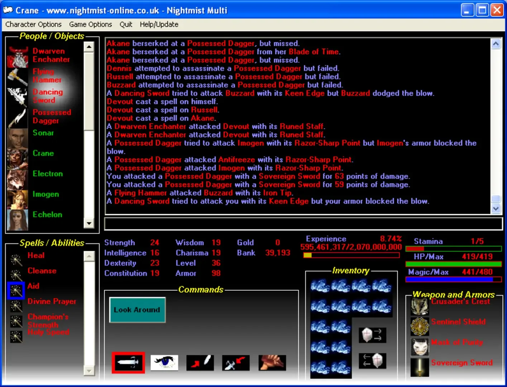Click the shield with right arrows icon

tap(372, 335)
